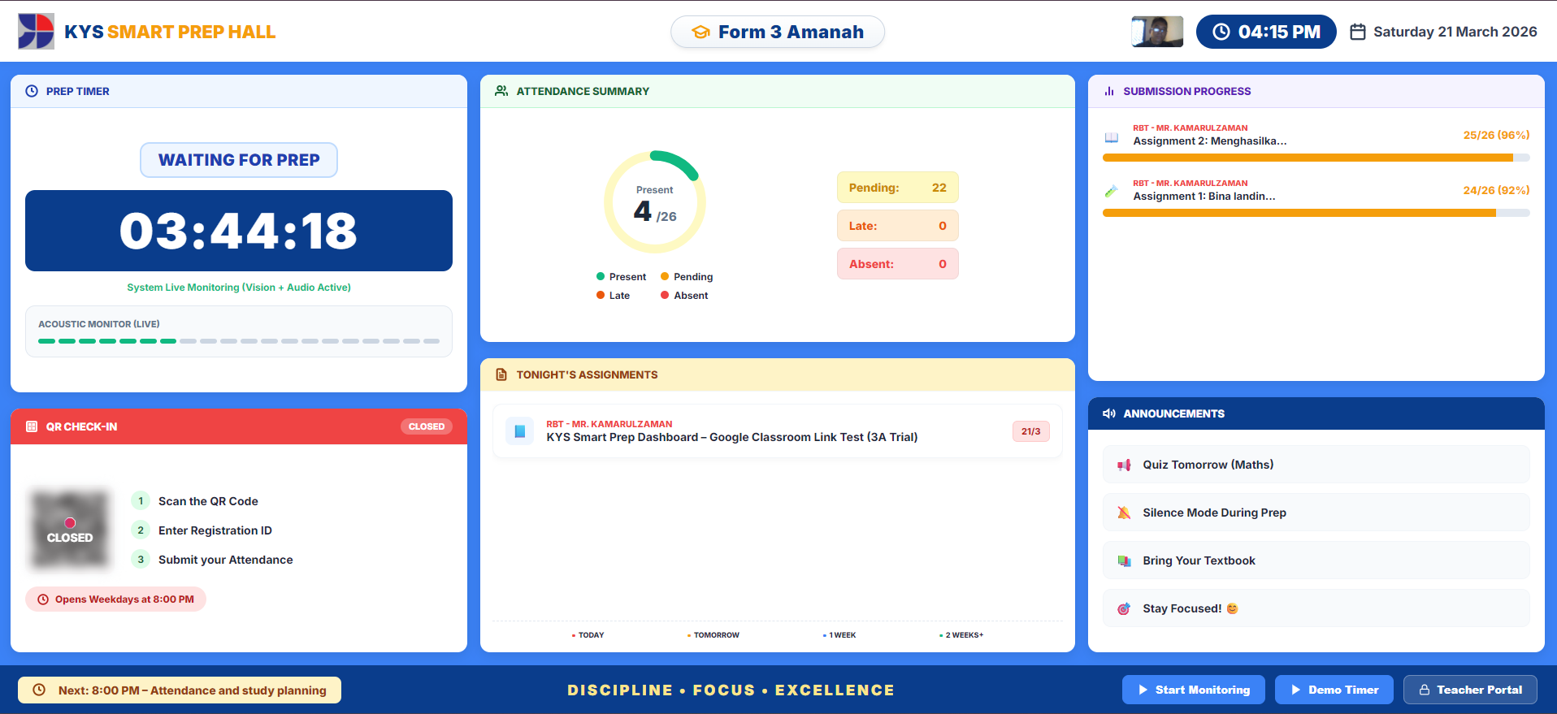Click the 03:44:18 countdown display
Image resolution: width=1557 pixels, height=714 pixels.
[239, 231]
